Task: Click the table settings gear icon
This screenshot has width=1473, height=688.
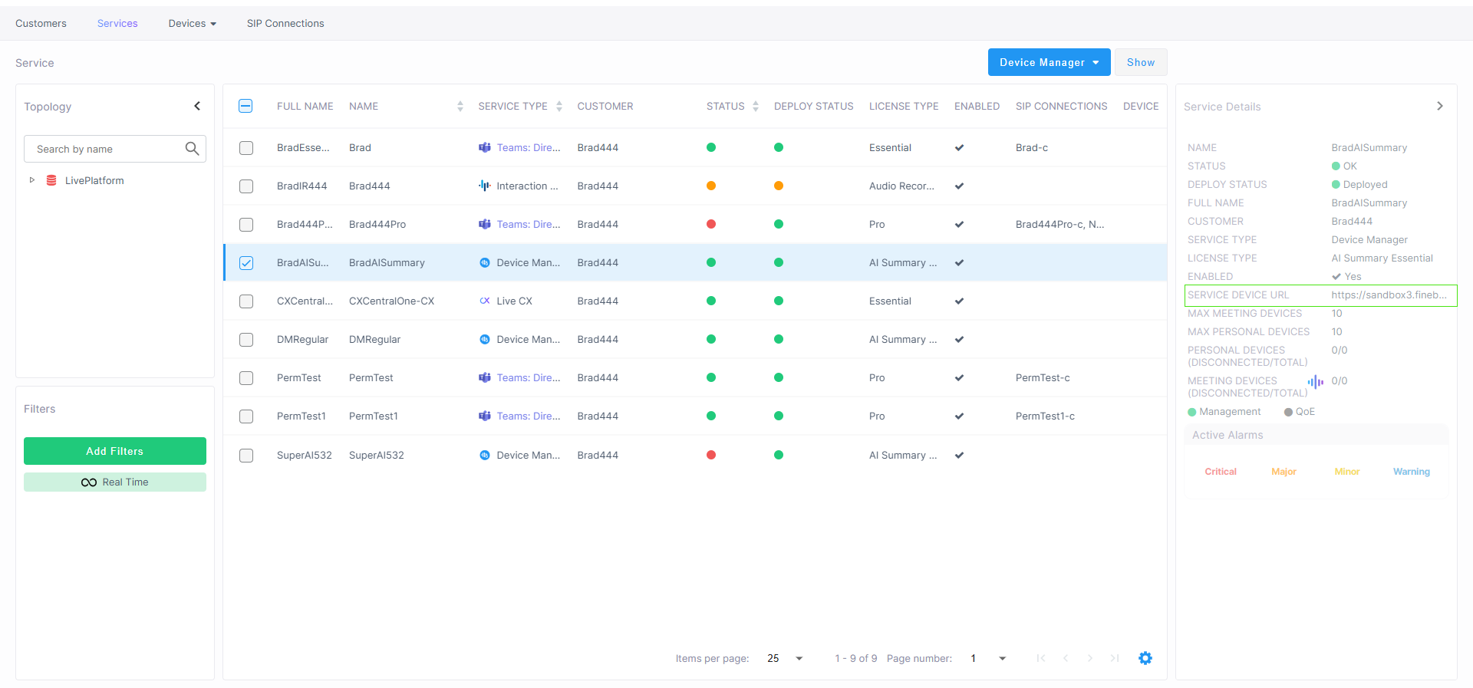Action: pos(1145,658)
